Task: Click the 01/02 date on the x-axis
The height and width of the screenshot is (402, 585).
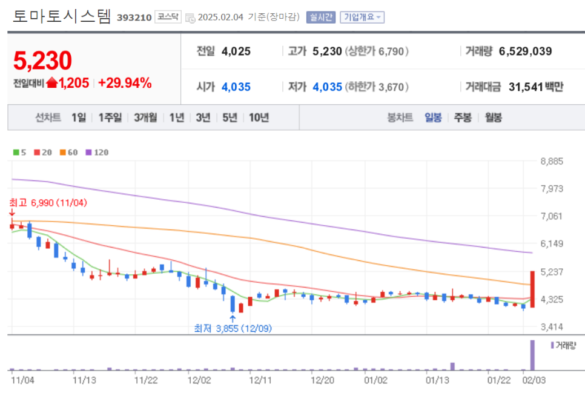Action: [375, 380]
